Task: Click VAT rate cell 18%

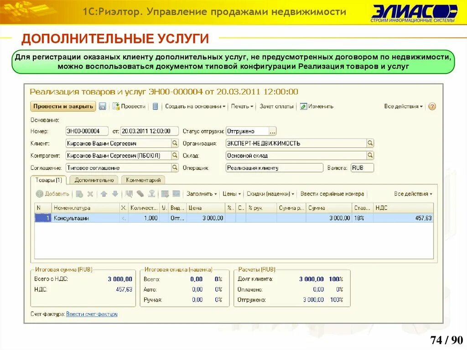Action: pos(363,218)
